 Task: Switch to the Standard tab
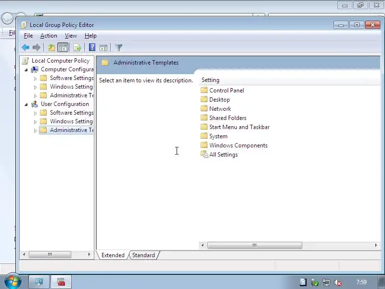point(143,255)
